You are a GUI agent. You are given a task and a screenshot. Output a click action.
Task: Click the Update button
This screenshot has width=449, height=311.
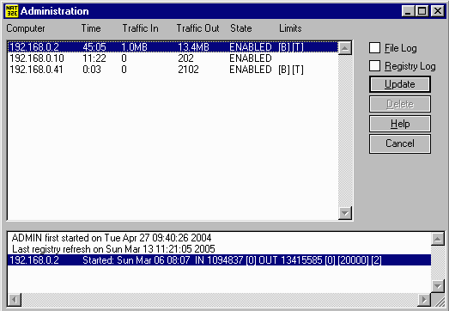(400, 84)
